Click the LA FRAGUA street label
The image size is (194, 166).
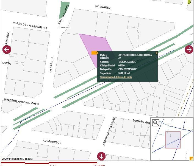pyautogui.click(x=51, y=64)
